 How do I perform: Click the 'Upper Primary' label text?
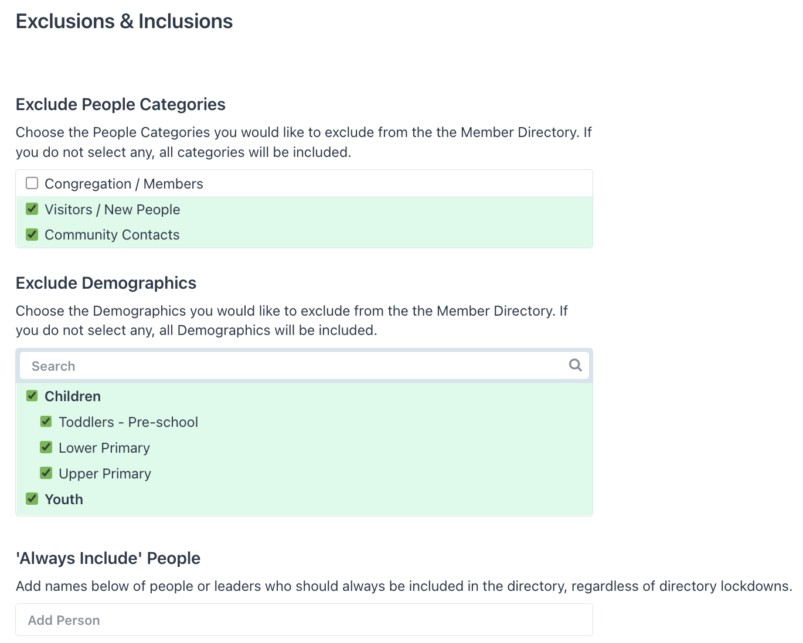(x=105, y=474)
